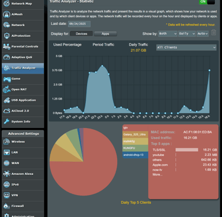Delete traffic data with the trash icon
The image size is (222, 217).
point(214,33)
